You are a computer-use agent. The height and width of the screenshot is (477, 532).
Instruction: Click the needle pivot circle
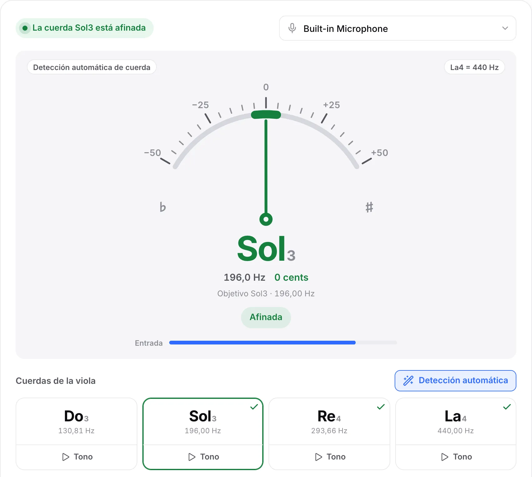pyautogui.click(x=266, y=219)
